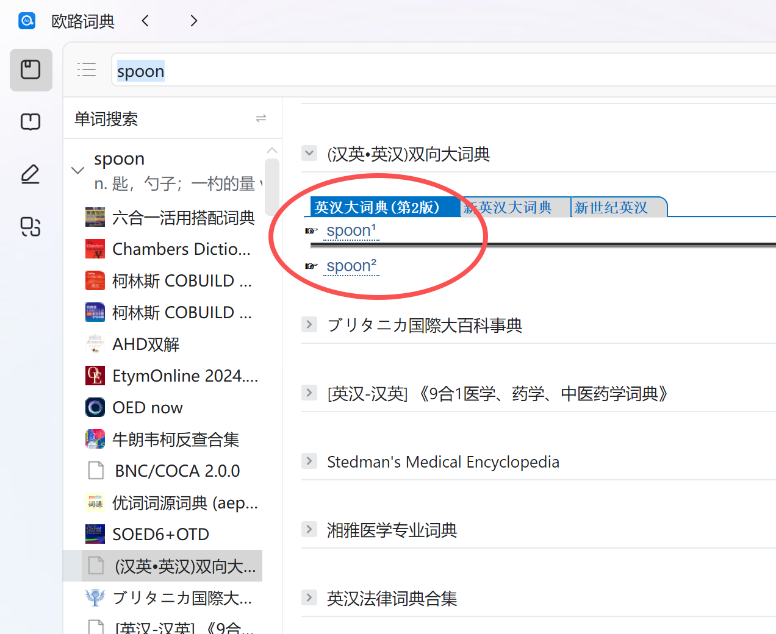Collapse the spoon entry in word list
Viewport: 776px width, 634px height.
[77, 170]
